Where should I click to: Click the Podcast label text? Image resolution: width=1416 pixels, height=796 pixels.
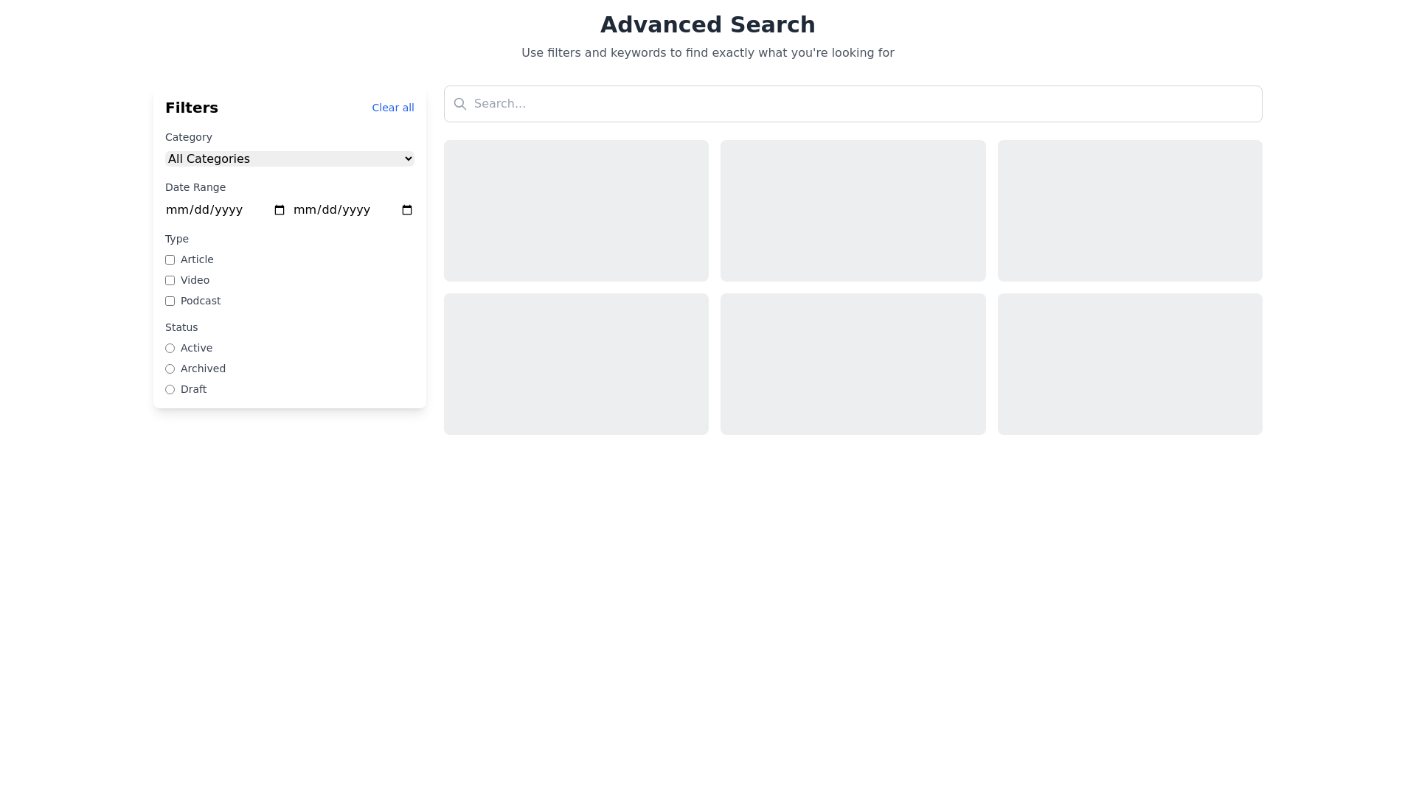tap(201, 301)
